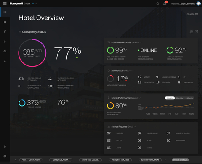Show next shortcuts with right arrow
202x164 pixels.
(x=165, y=160)
